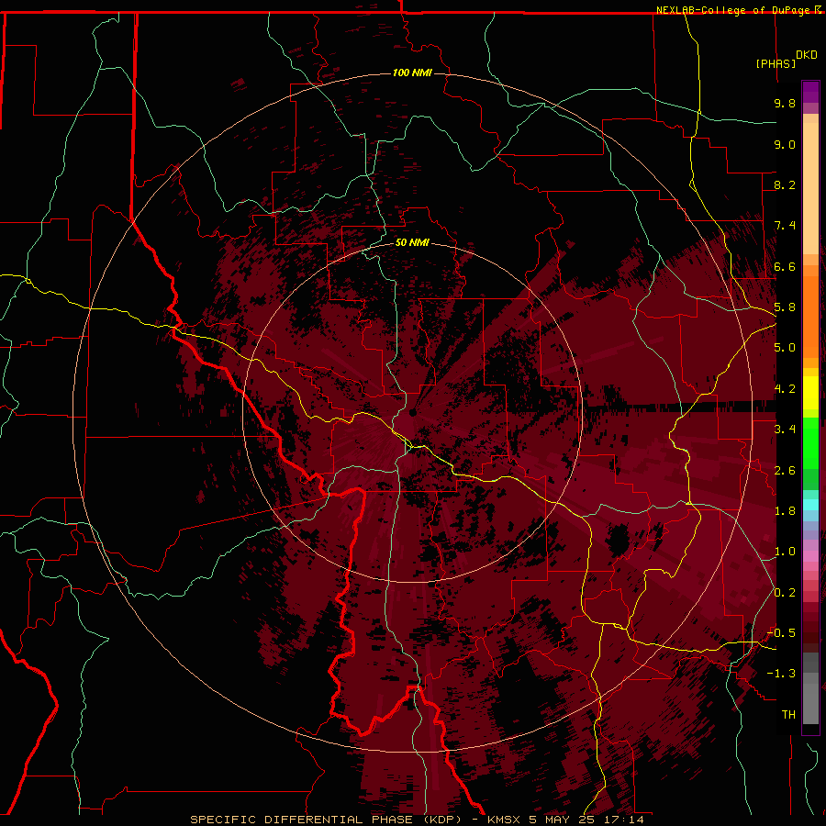Screen dimensions: 826x826
Task: Select the -0.5 legend value
Action: coord(781,633)
